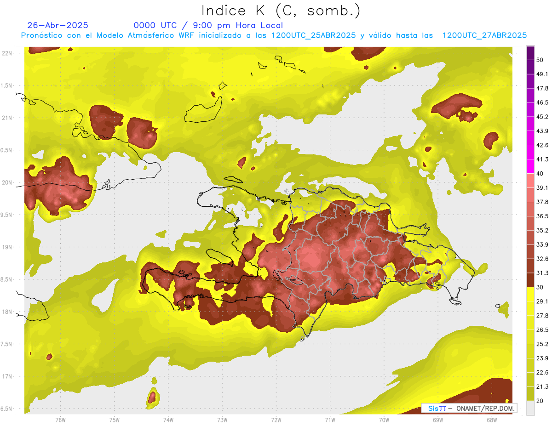Click the colorbar label "25.2"
Screen dimensions: 552x426
click(x=542, y=344)
